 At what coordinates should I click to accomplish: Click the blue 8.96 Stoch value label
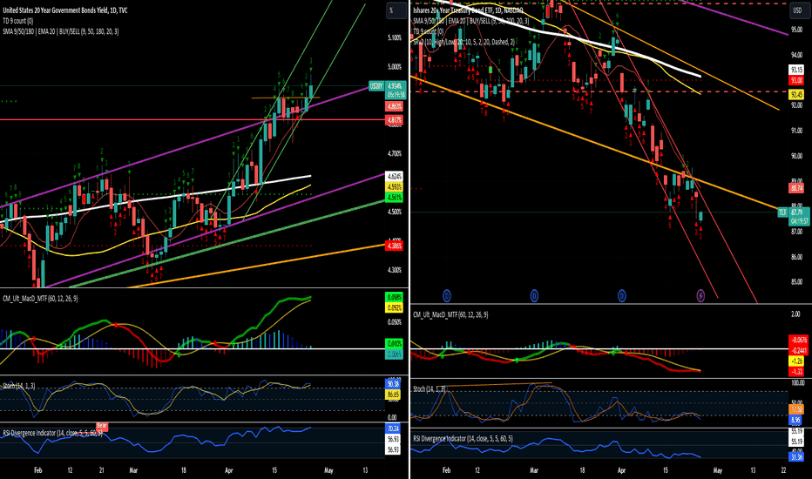796,420
